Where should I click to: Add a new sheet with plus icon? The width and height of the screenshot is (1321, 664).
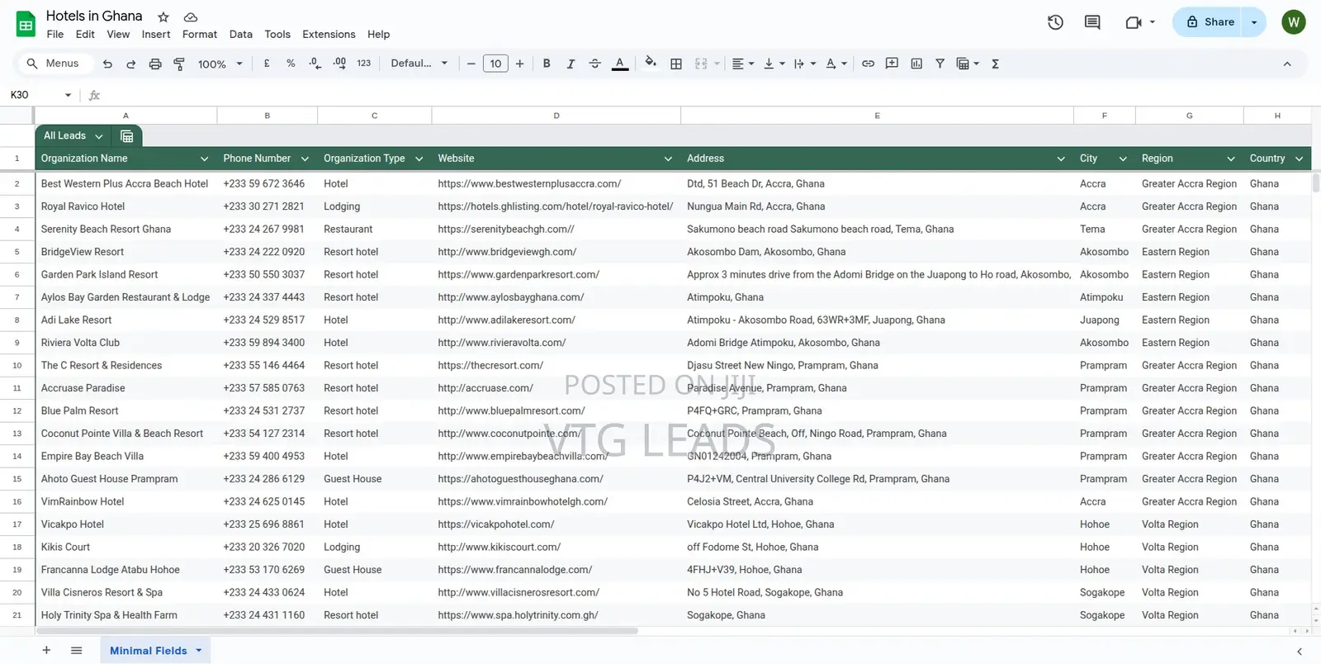[x=46, y=651]
